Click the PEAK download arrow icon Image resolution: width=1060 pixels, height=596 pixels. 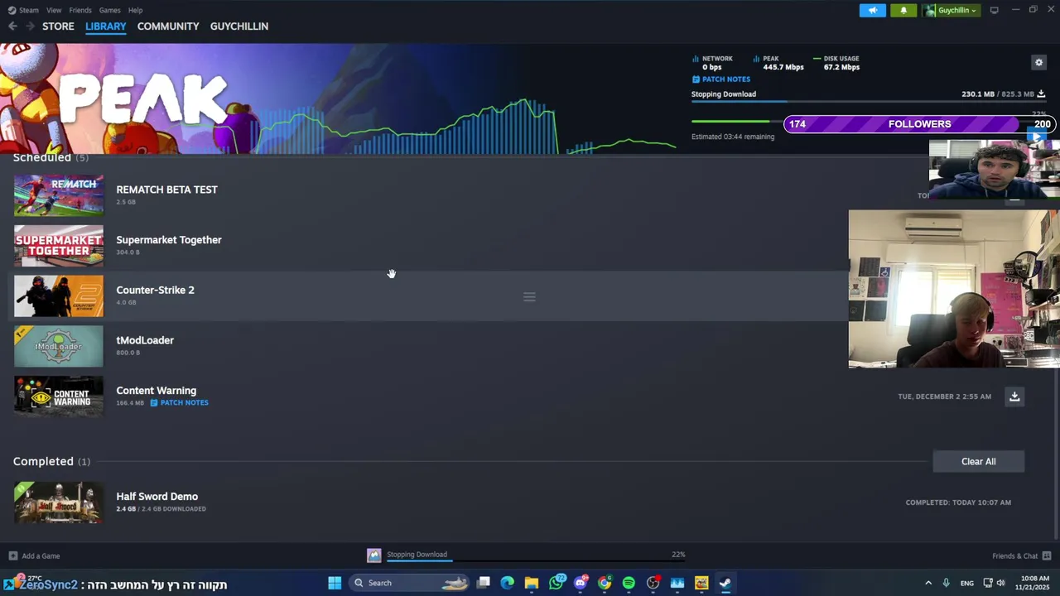[x=1041, y=94]
